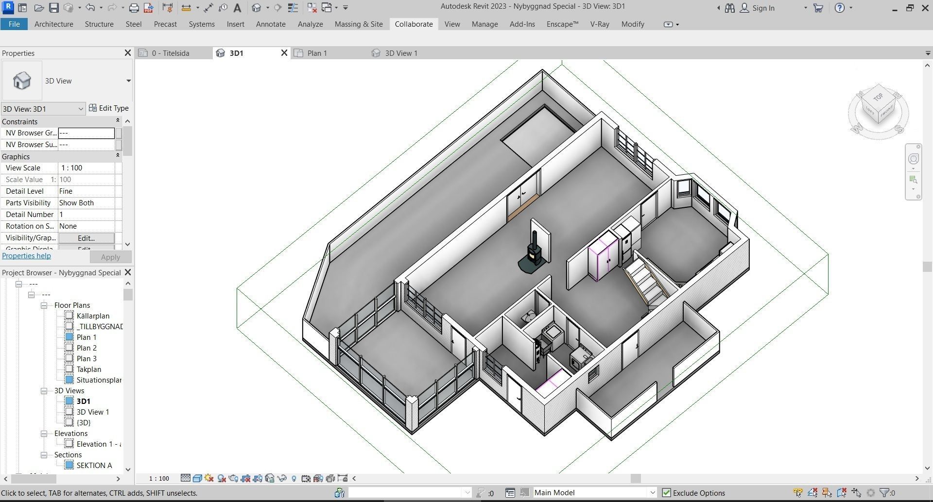Open the Main Model design options dropdown
The width and height of the screenshot is (933, 502).
(x=652, y=493)
